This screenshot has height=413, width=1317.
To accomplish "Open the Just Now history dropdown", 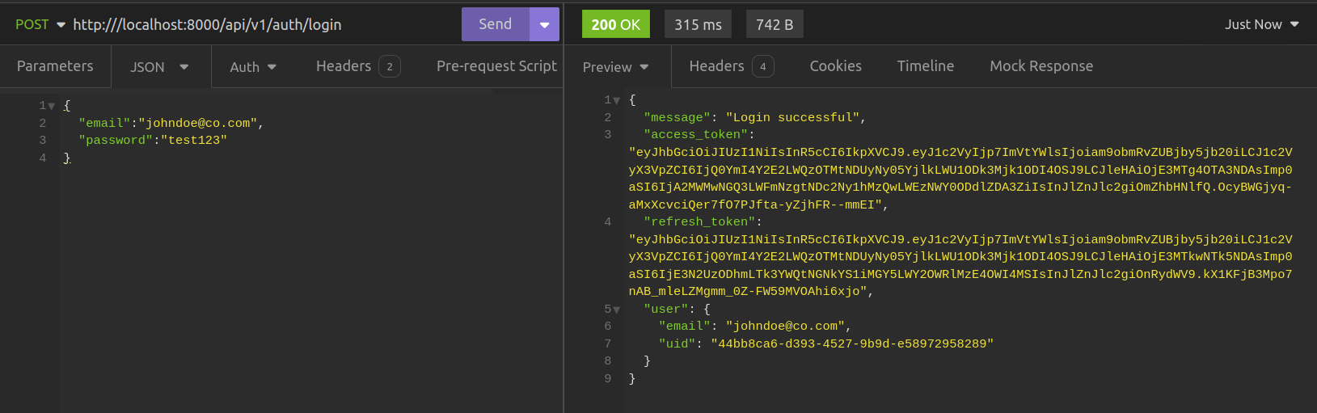I will tap(1261, 24).
